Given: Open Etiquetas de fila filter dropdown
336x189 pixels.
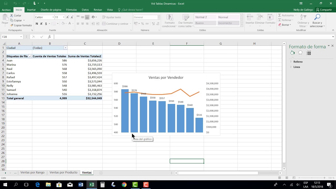Looking at the screenshot, I should (30, 56).
